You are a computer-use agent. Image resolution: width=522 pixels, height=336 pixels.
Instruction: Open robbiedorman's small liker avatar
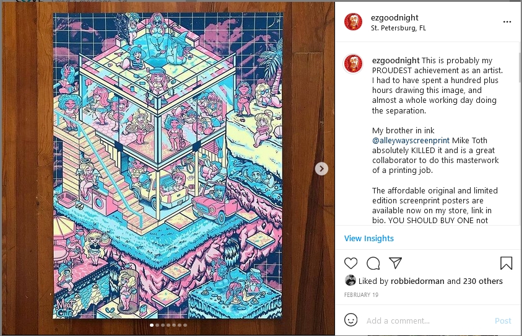[350, 281]
